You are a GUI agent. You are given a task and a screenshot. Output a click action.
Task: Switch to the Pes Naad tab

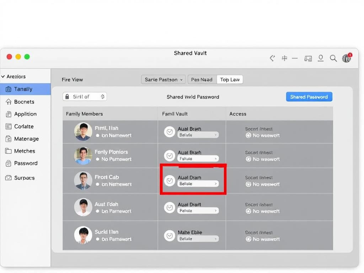(x=202, y=80)
